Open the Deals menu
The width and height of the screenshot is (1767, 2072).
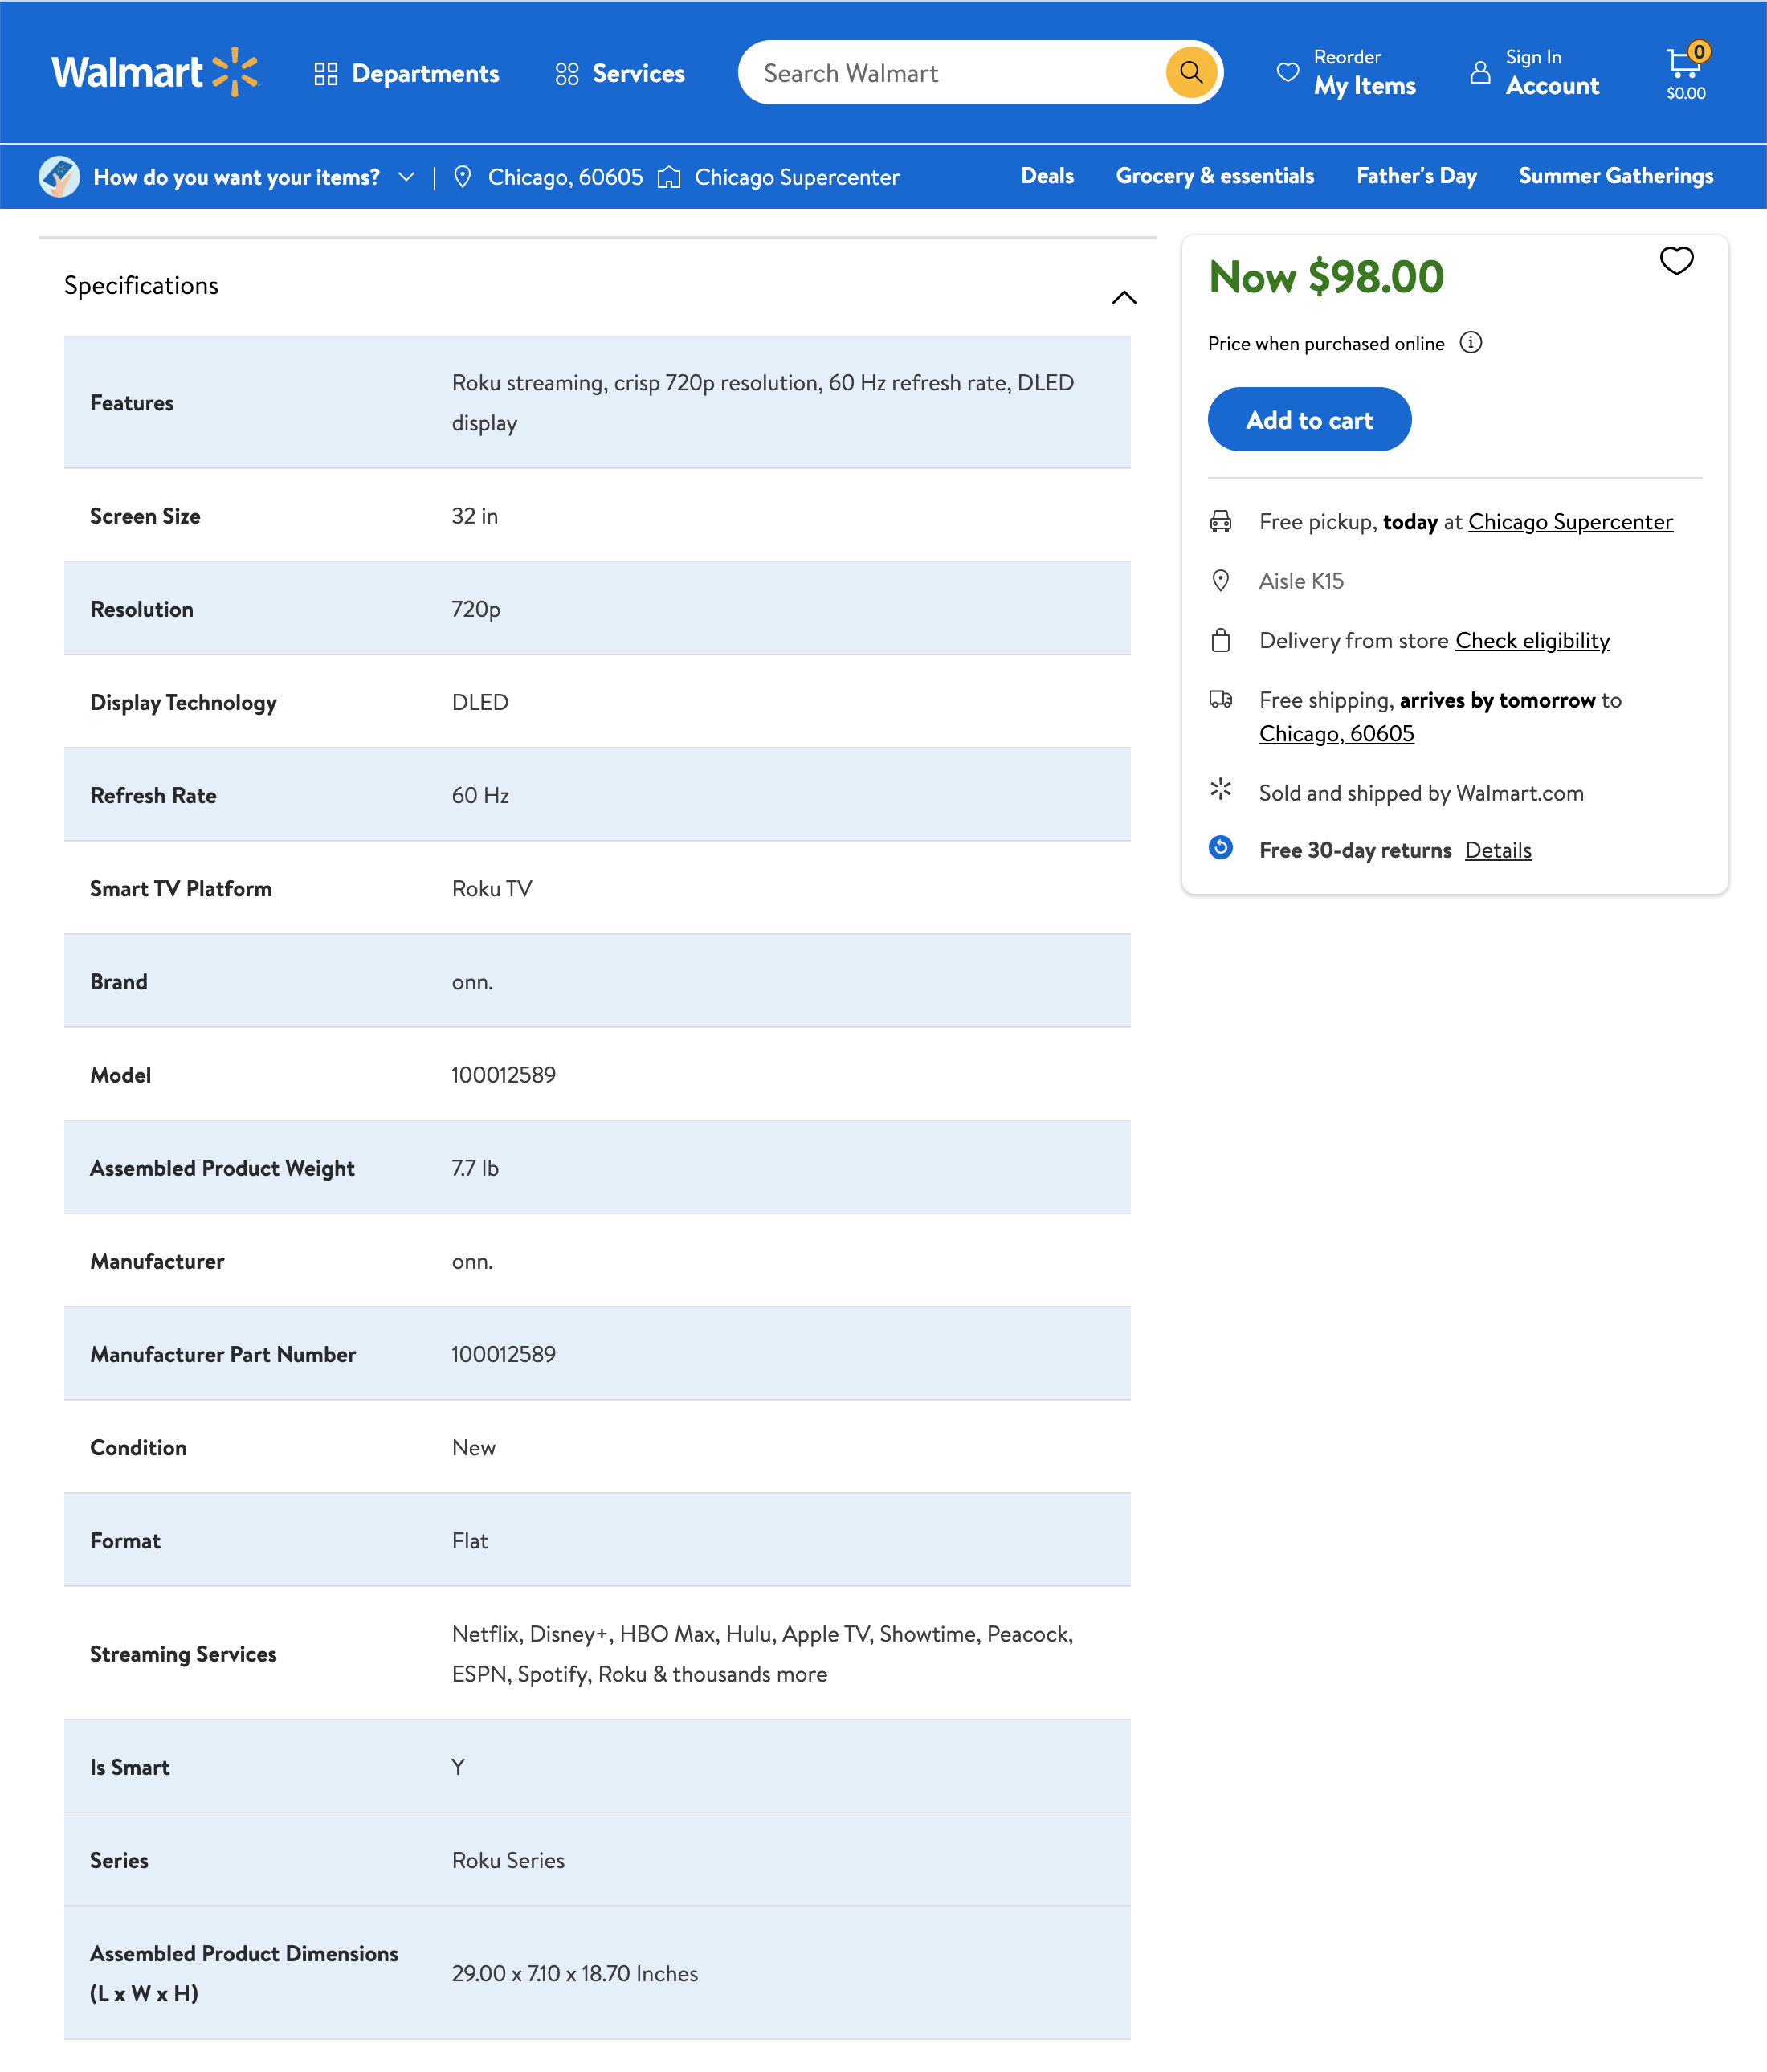click(x=1047, y=176)
